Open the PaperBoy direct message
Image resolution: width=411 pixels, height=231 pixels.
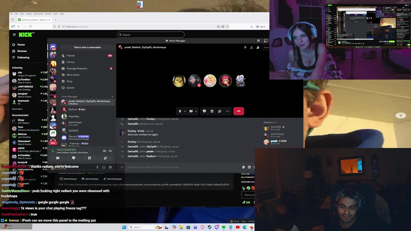[87, 116]
